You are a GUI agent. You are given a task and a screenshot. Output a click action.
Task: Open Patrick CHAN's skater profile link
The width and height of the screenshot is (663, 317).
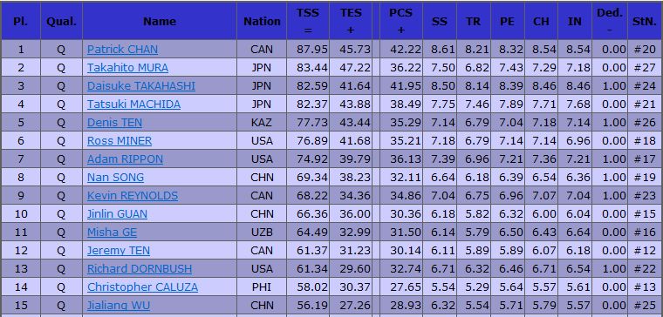click(x=123, y=50)
